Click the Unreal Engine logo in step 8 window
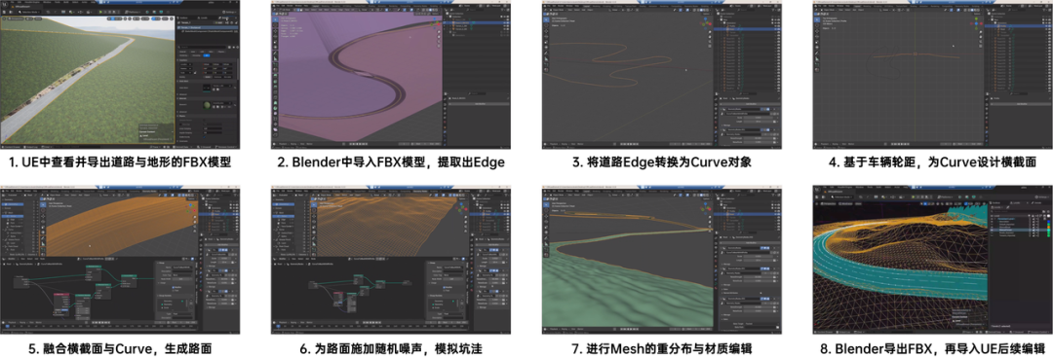This screenshot has height=357, width=1053. [817, 190]
